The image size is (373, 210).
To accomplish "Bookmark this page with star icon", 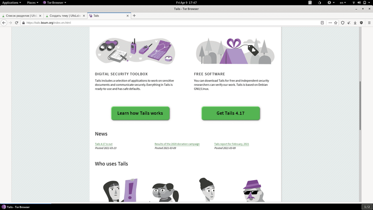I will point(336,22).
